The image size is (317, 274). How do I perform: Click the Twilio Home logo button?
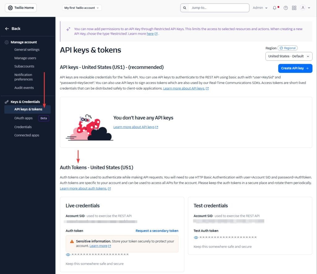pyautogui.click(x=21, y=8)
